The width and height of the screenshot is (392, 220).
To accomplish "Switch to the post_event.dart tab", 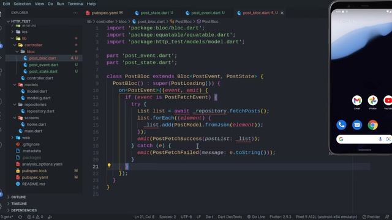I will point(205,13).
